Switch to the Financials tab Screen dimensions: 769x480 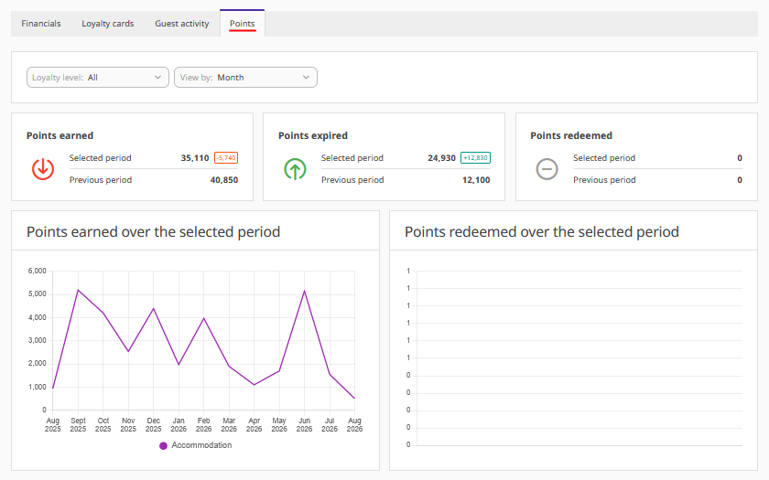tap(41, 24)
